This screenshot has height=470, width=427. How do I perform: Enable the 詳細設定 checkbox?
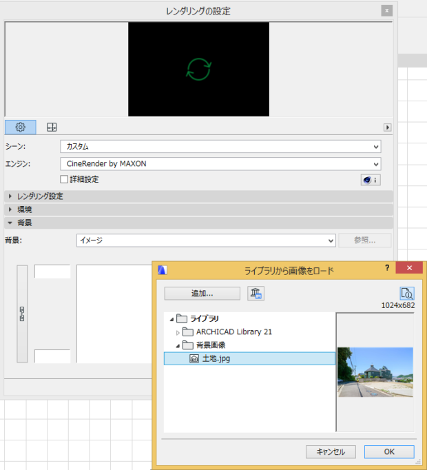pyautogui.click(x=64, y=179)
